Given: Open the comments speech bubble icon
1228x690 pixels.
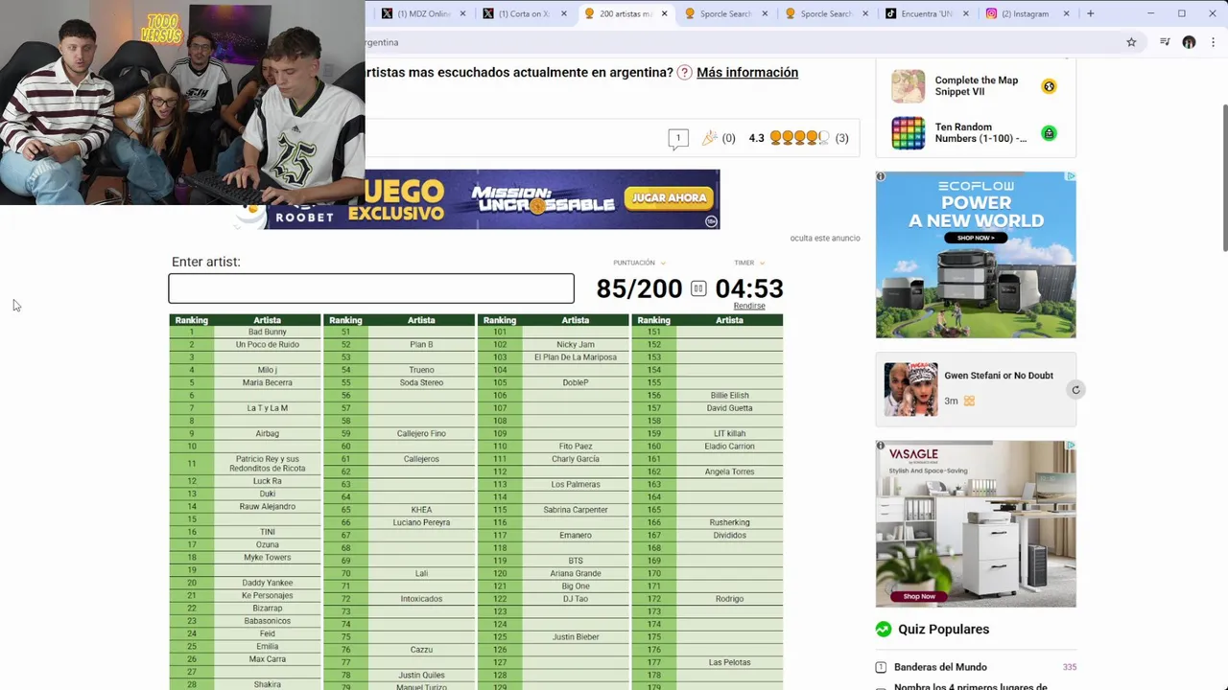Looking at the screenshot, I should coord(678,139).
